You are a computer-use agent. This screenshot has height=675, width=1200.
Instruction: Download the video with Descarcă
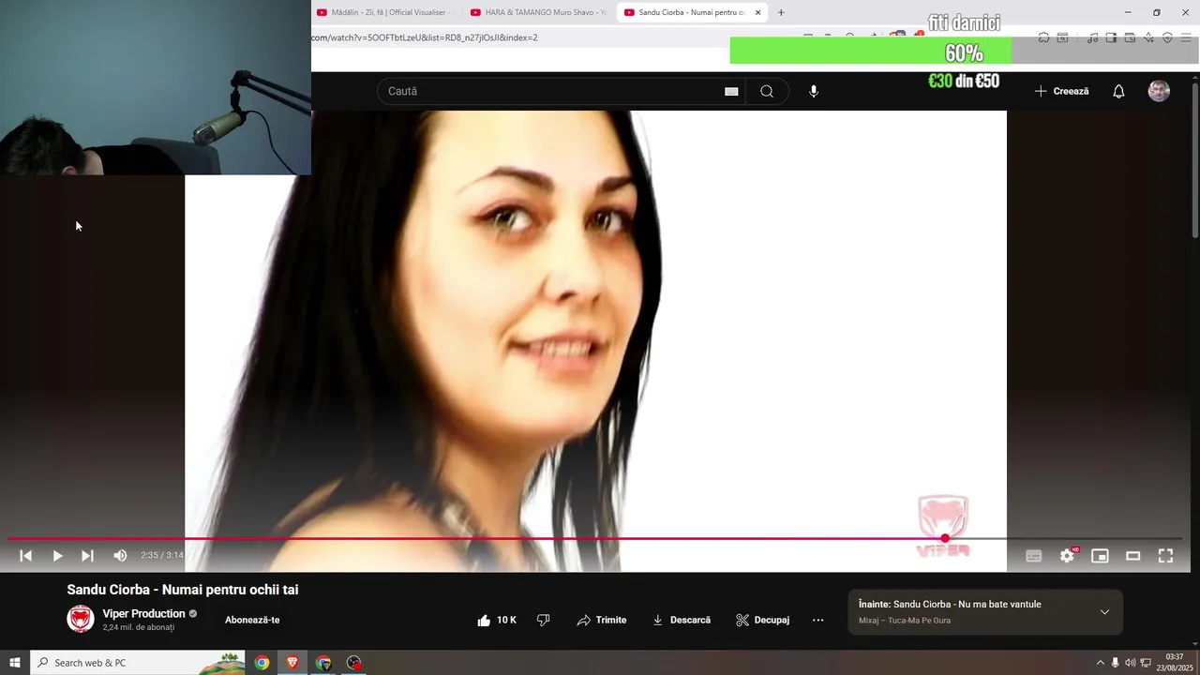681,620
